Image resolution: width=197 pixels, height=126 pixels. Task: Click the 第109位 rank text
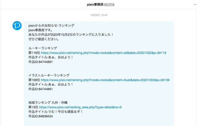34,80
